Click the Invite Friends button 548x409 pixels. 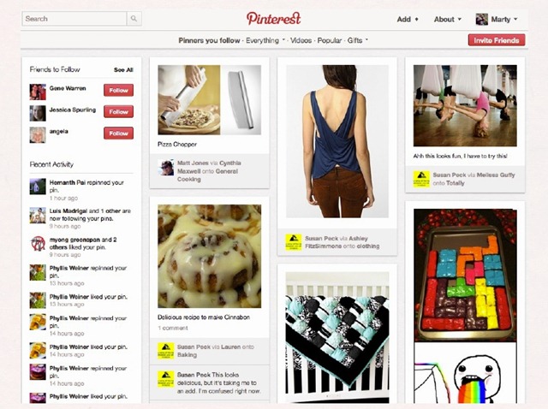click(497, 40)
